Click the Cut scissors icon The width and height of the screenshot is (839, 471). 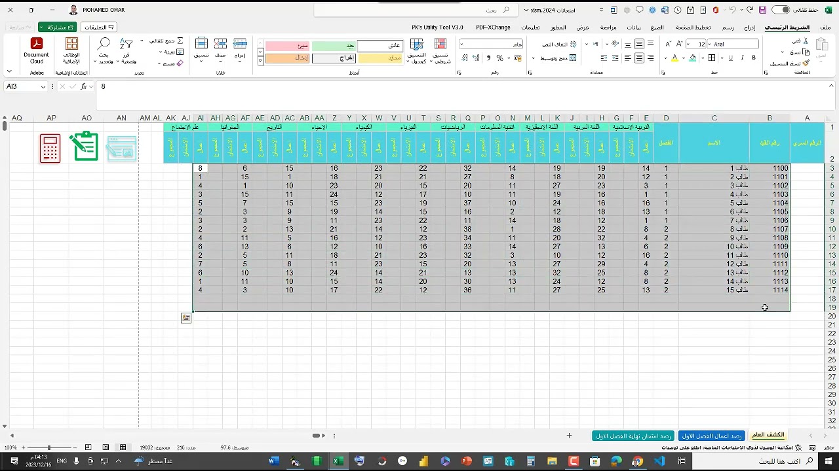click(806, 41)
